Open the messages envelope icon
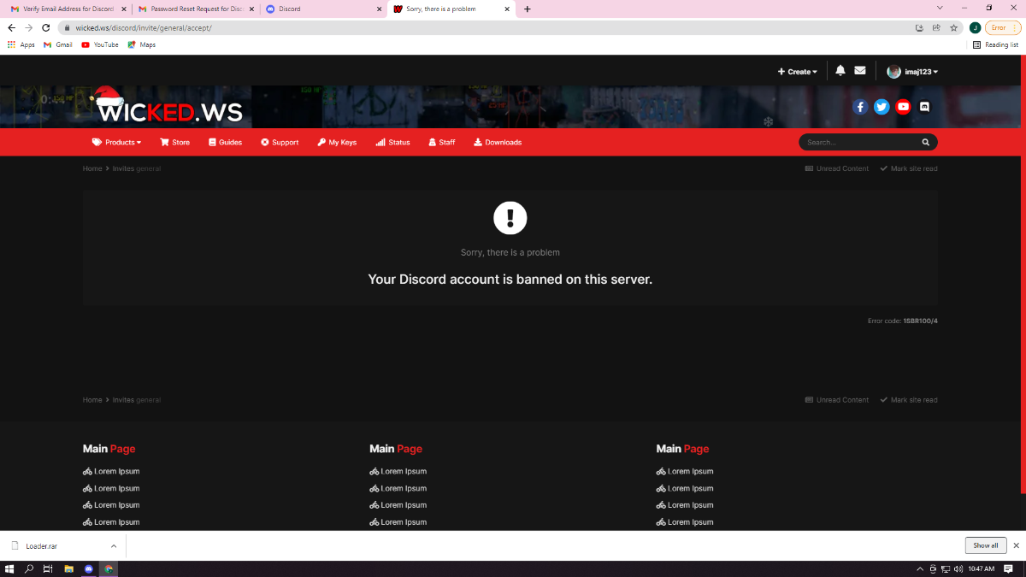The image size is (1026, 577). point(860,71)
